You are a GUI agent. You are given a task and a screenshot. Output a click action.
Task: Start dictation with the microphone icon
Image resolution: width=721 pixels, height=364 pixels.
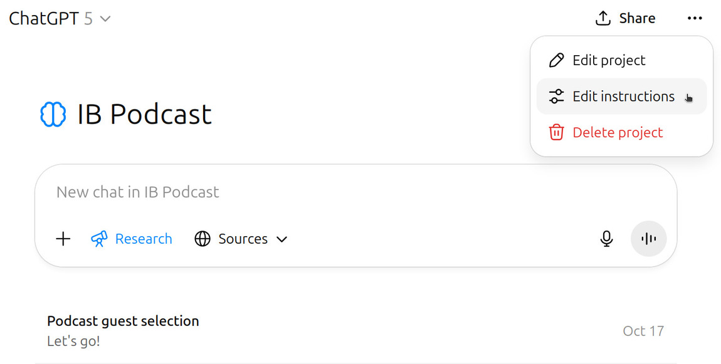tap(606, 239)
